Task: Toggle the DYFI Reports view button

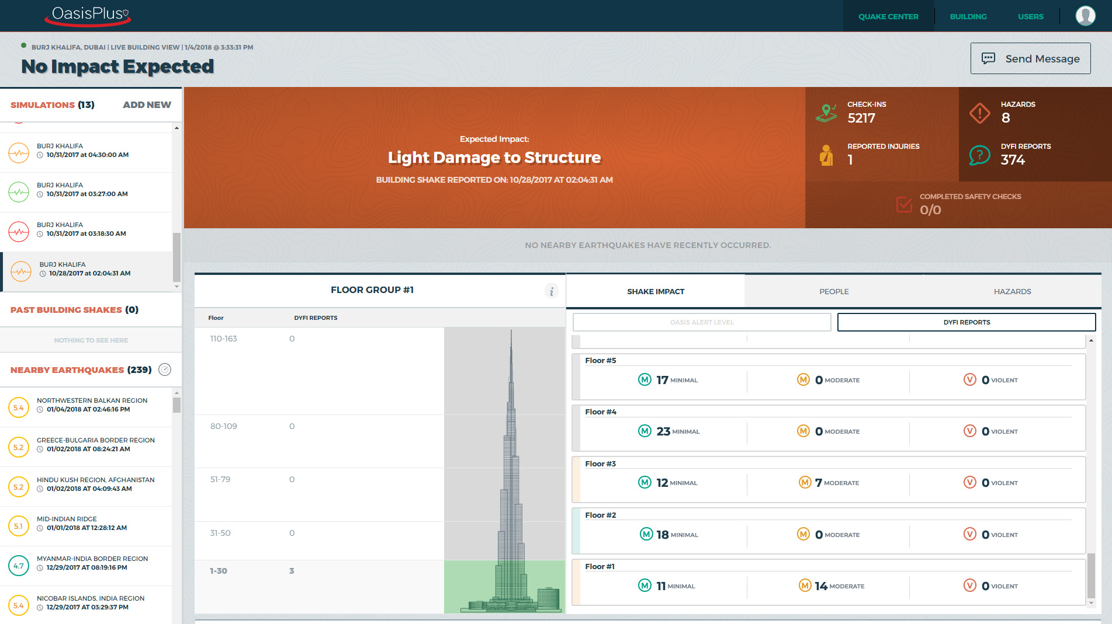Action: (x=966, y=322)
